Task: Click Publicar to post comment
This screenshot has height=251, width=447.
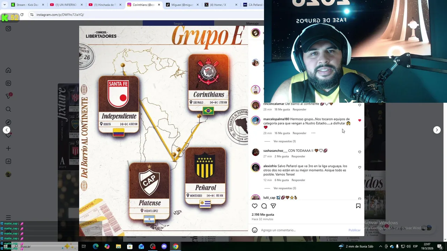Action: (x=354, y=230)
